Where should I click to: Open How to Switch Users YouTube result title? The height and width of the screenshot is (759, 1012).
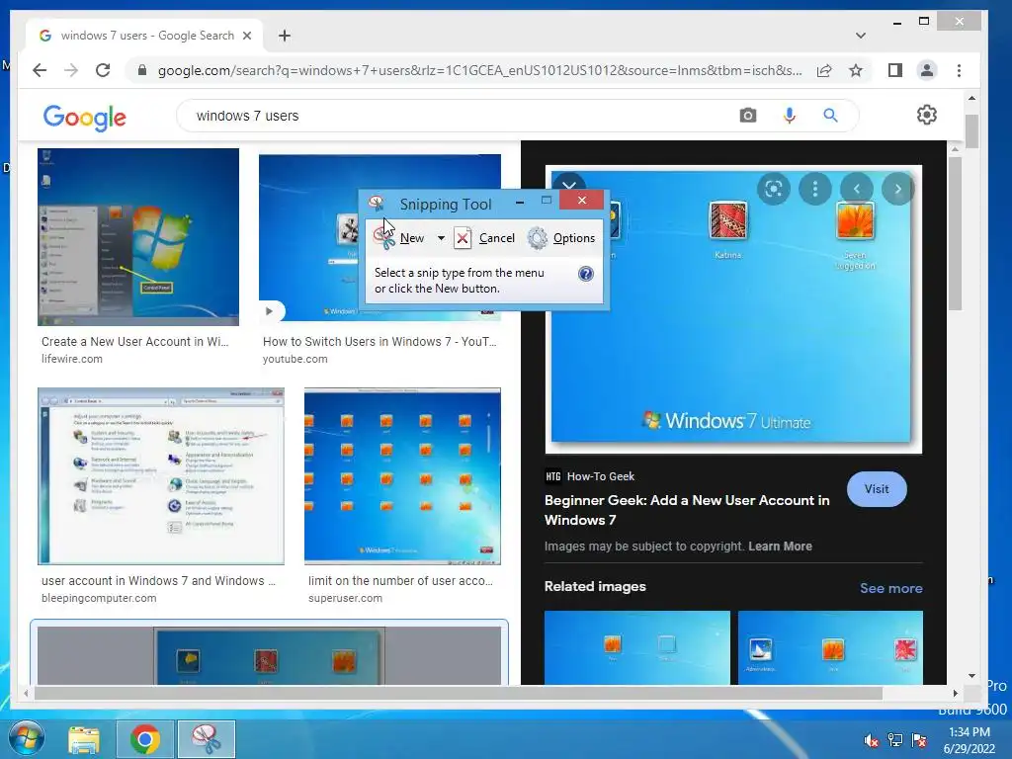pyautogui.click(x=379, y=341)
